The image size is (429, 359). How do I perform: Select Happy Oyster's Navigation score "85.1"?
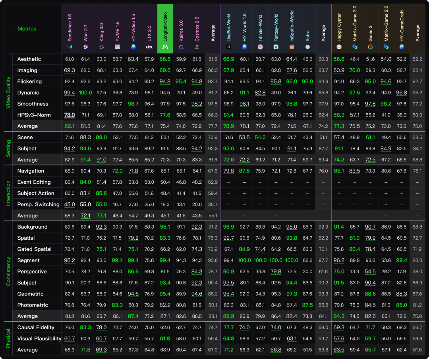[339, 171]
